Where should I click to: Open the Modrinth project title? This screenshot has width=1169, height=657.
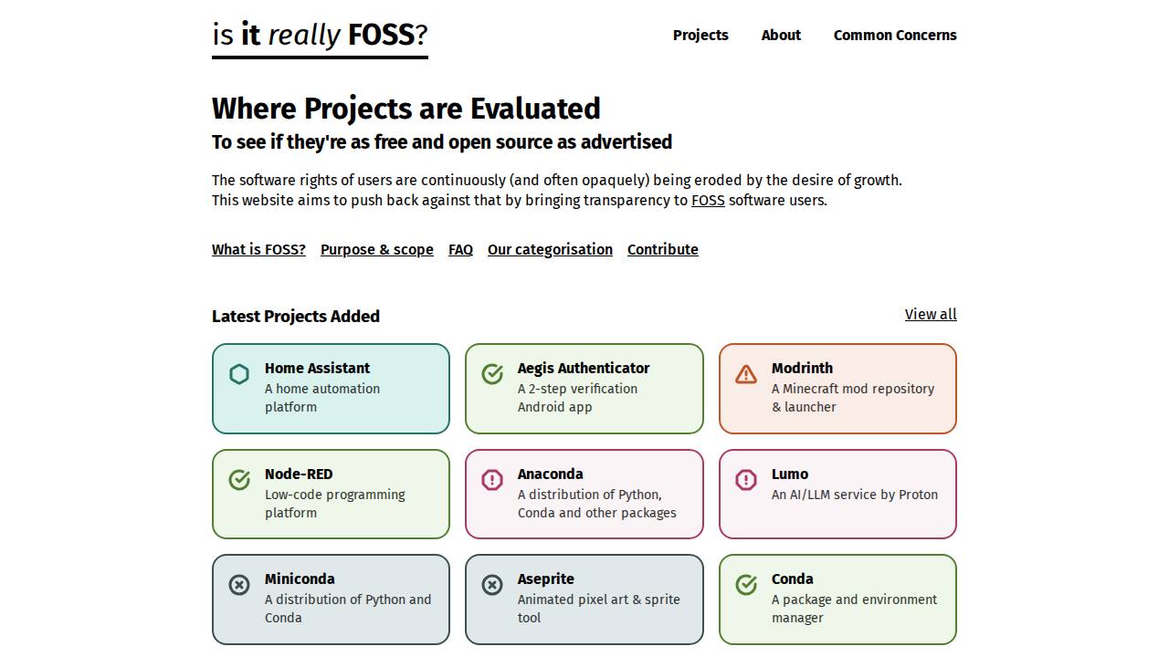pyautogui.click(x=802, y=369)
